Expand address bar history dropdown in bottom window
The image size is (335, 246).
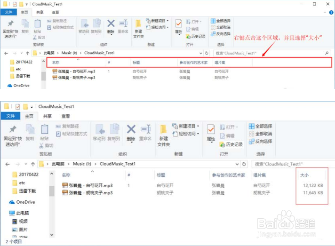[x=237, y=164]
